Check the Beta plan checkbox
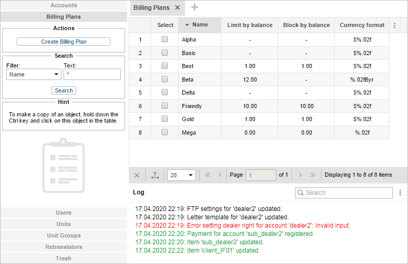 click(x=165, y=79)
